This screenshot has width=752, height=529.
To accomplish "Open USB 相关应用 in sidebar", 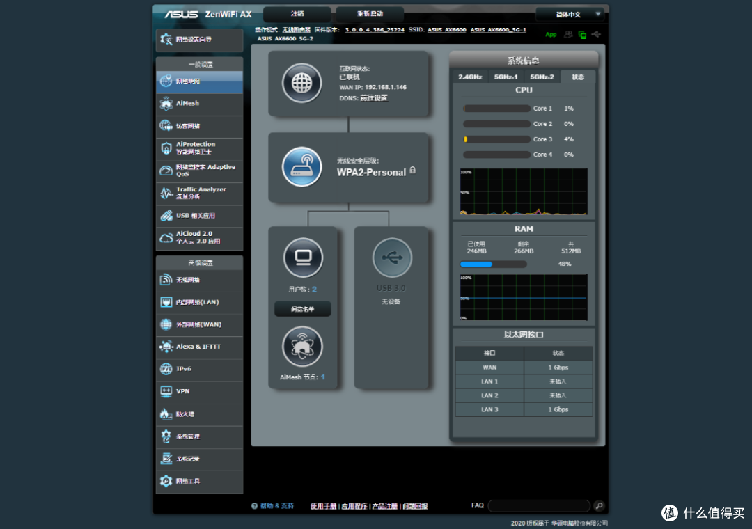I will click(x=199, y=216).
